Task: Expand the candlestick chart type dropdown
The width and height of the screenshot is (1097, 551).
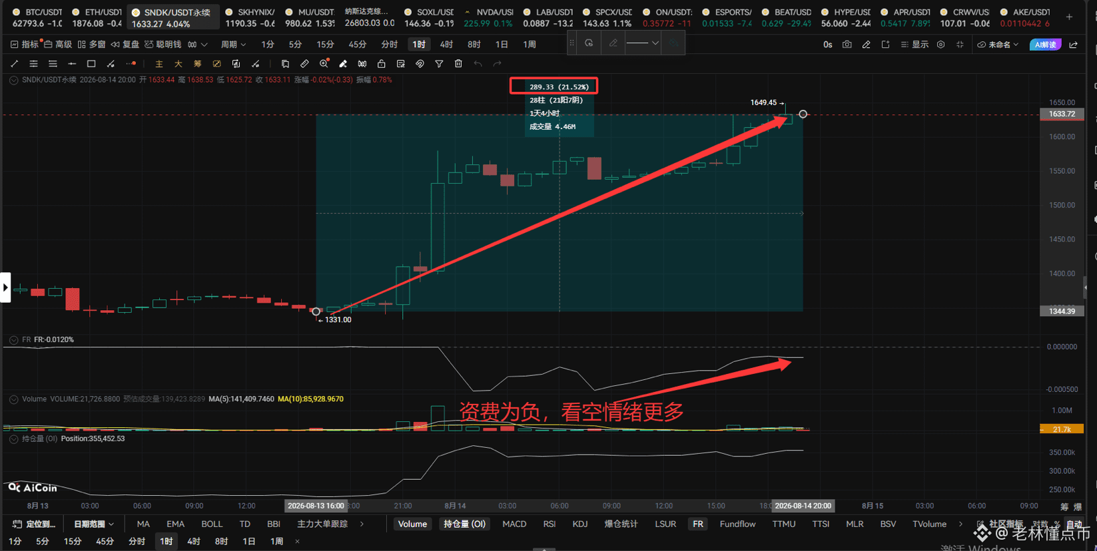Action: 197,45
